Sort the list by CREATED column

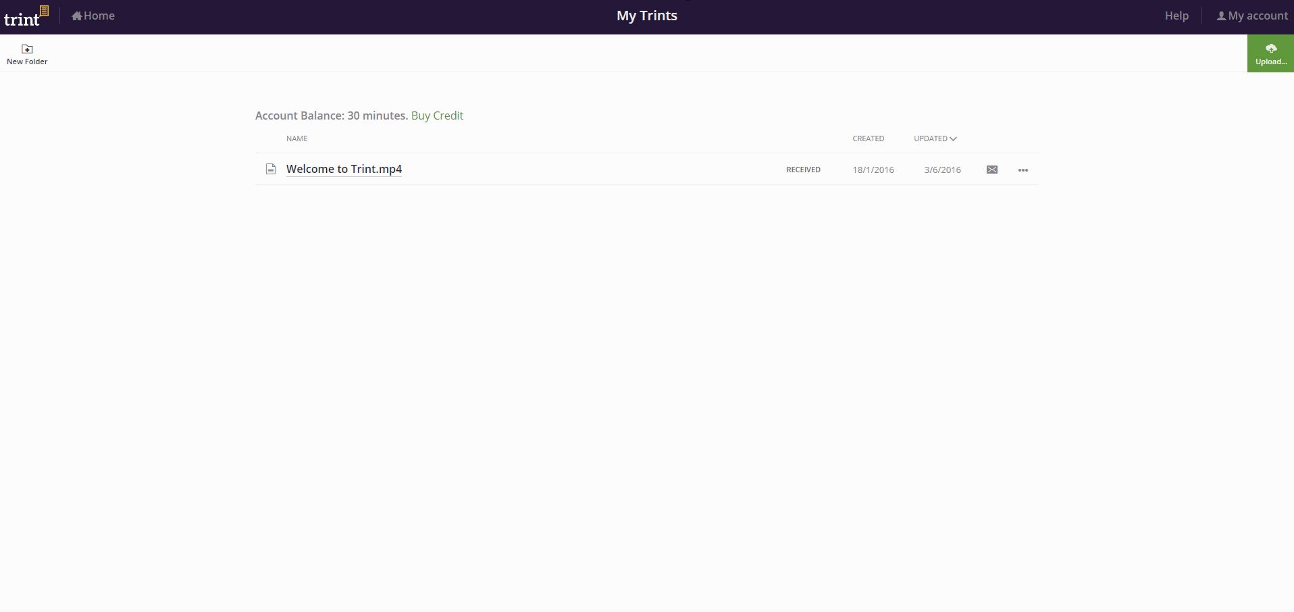(x=868, y=138)
